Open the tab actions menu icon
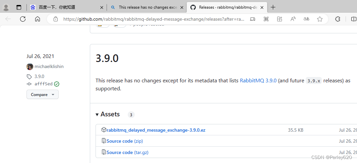This screenshot has width=357, height=163. point(19,7)
